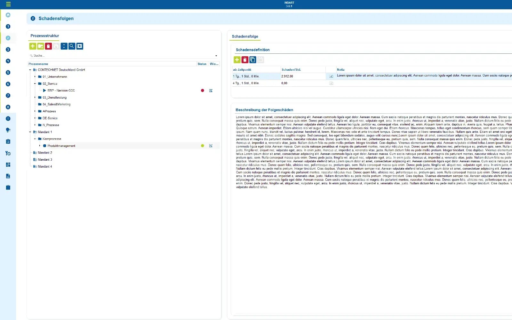Add a new entry with the green plus in Schadensdefinition
This screenshot has width=512, height=320.
[237, 60]
